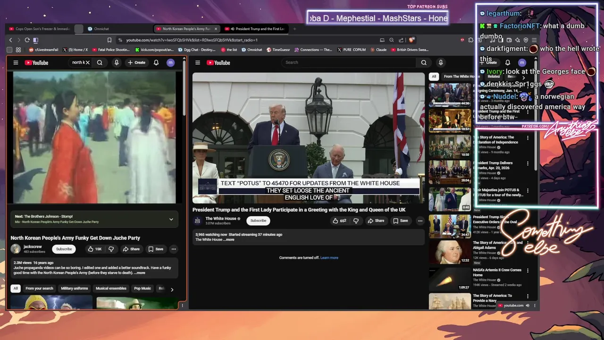
Task: Expand White House stream description '...more'
Action: (229, 240)
